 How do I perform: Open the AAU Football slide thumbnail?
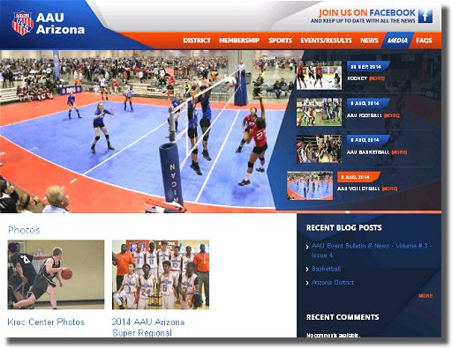pos(319,112)
